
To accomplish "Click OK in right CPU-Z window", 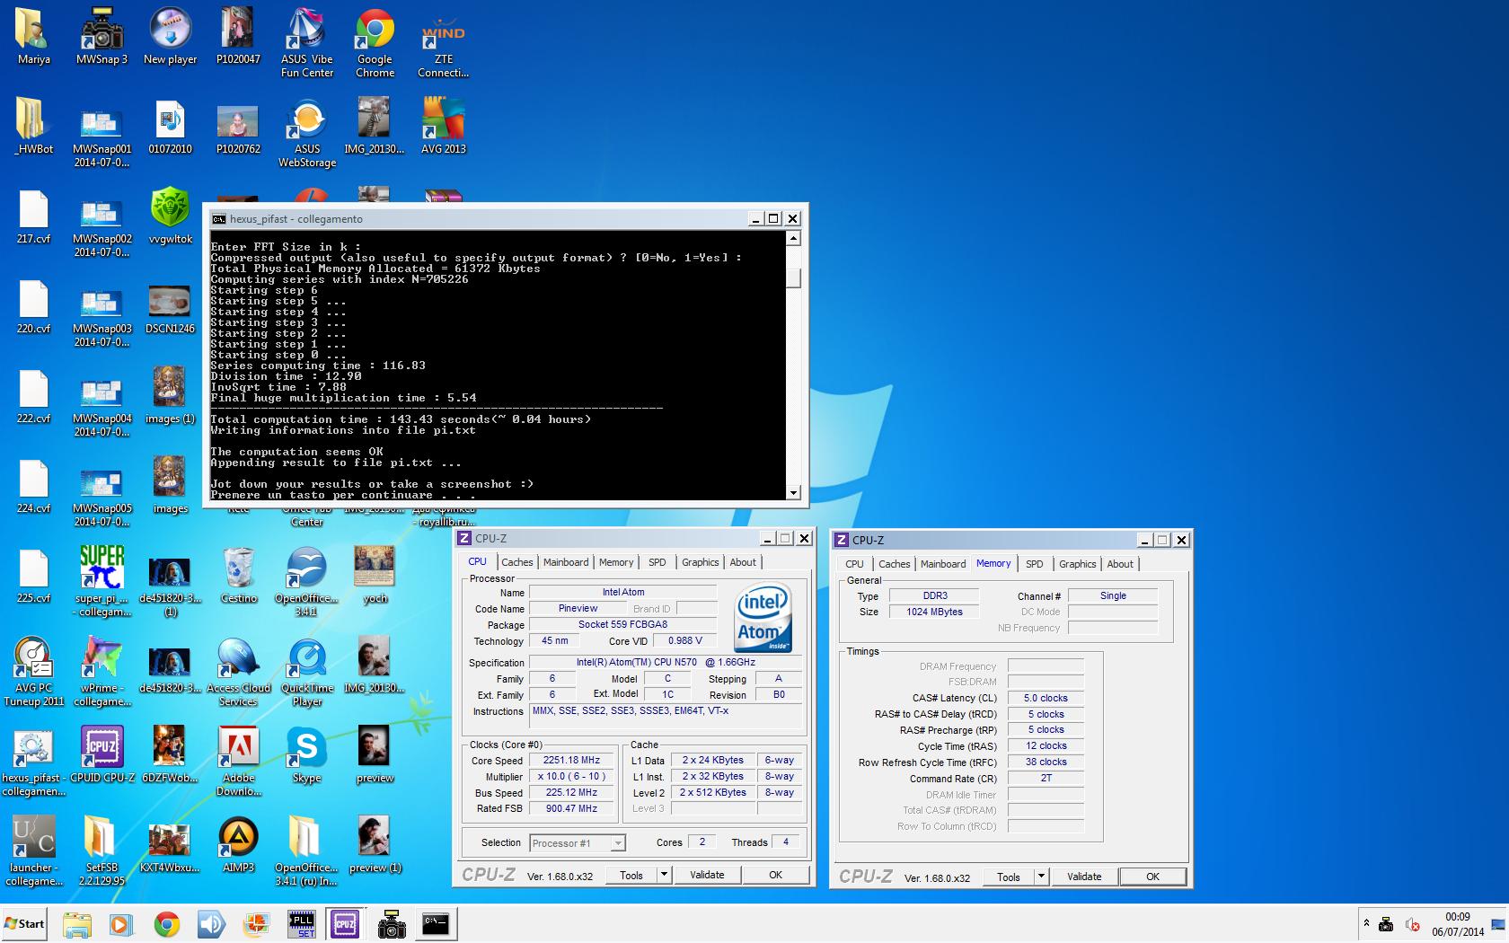I will (x=1152, y=877).
